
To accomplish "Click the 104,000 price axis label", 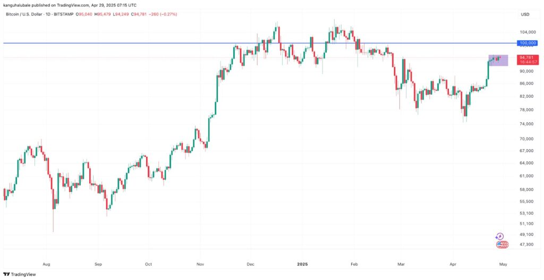I will coord(528,32).
